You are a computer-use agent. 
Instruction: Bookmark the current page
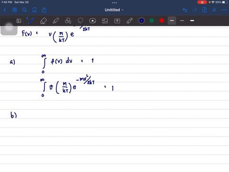point(34,10)
